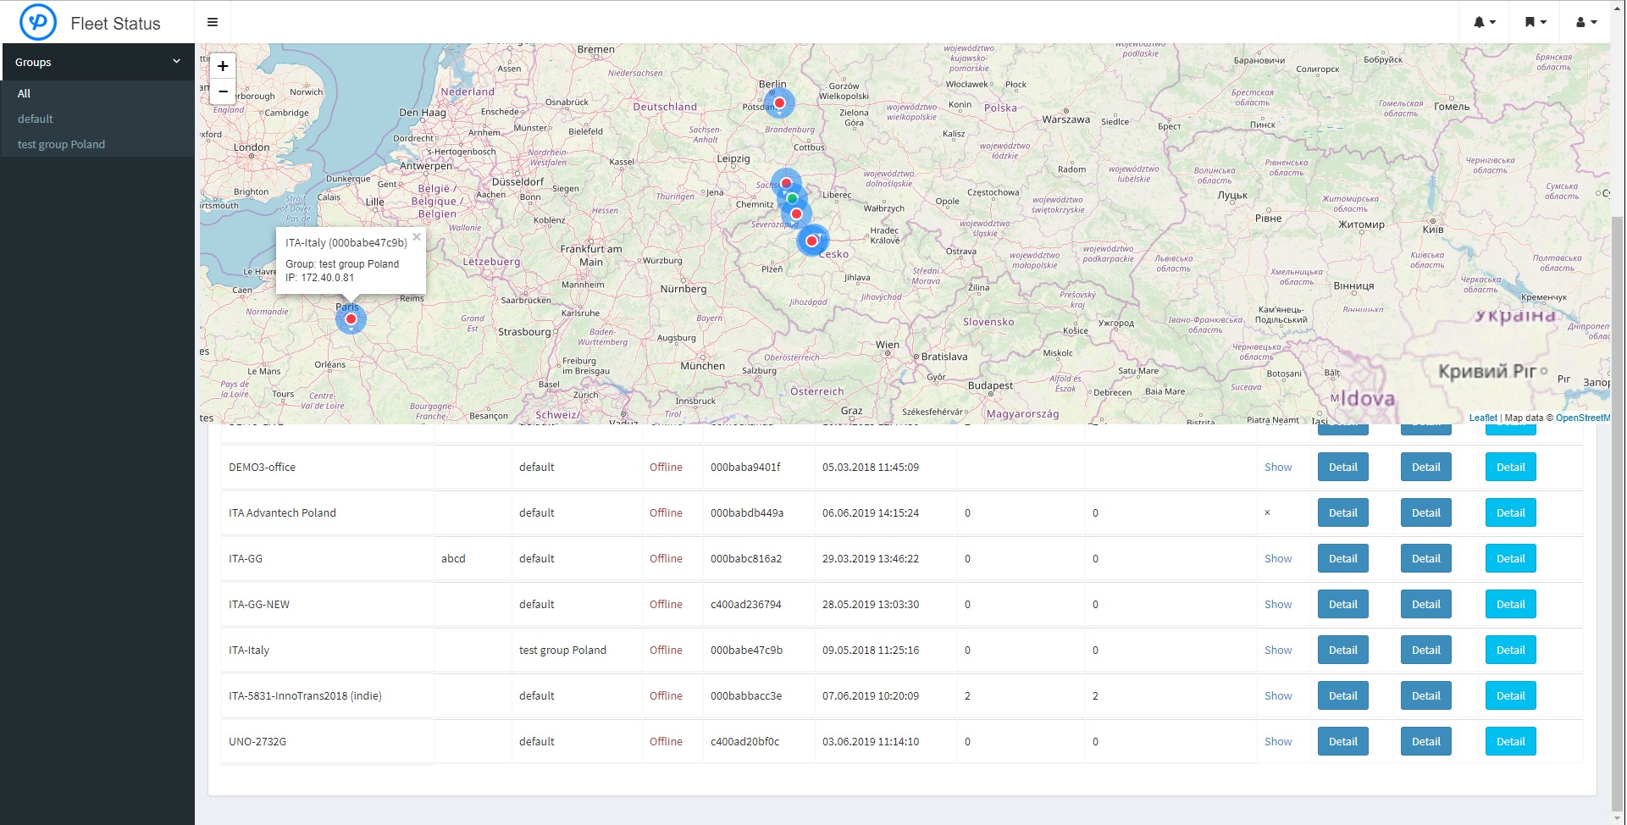The width and height of the screenshot is (1627, 825).
Task: Click the light-cyan Detail button for ITA-Italy
Action: 1510,650
